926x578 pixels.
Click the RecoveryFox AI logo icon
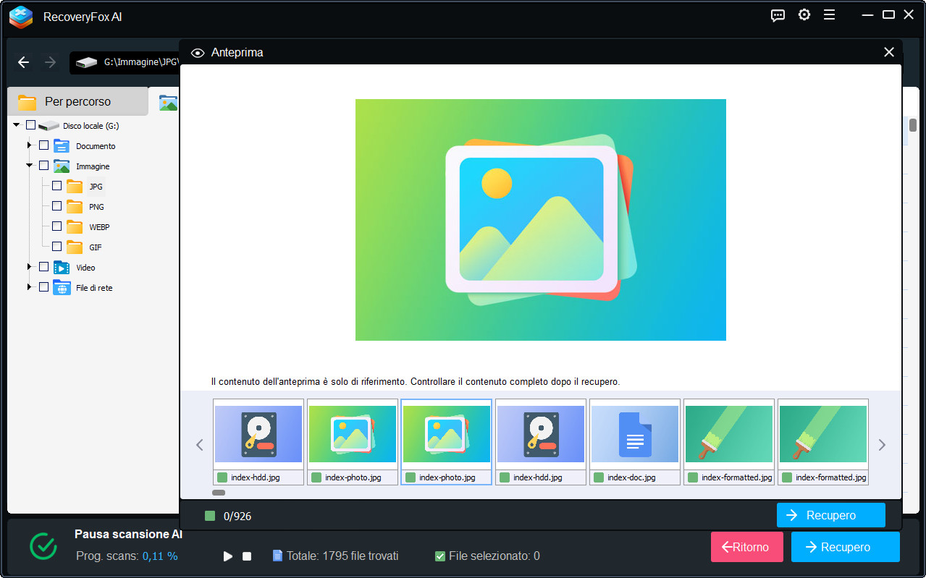pyautogui.click(x=21, y=17)
